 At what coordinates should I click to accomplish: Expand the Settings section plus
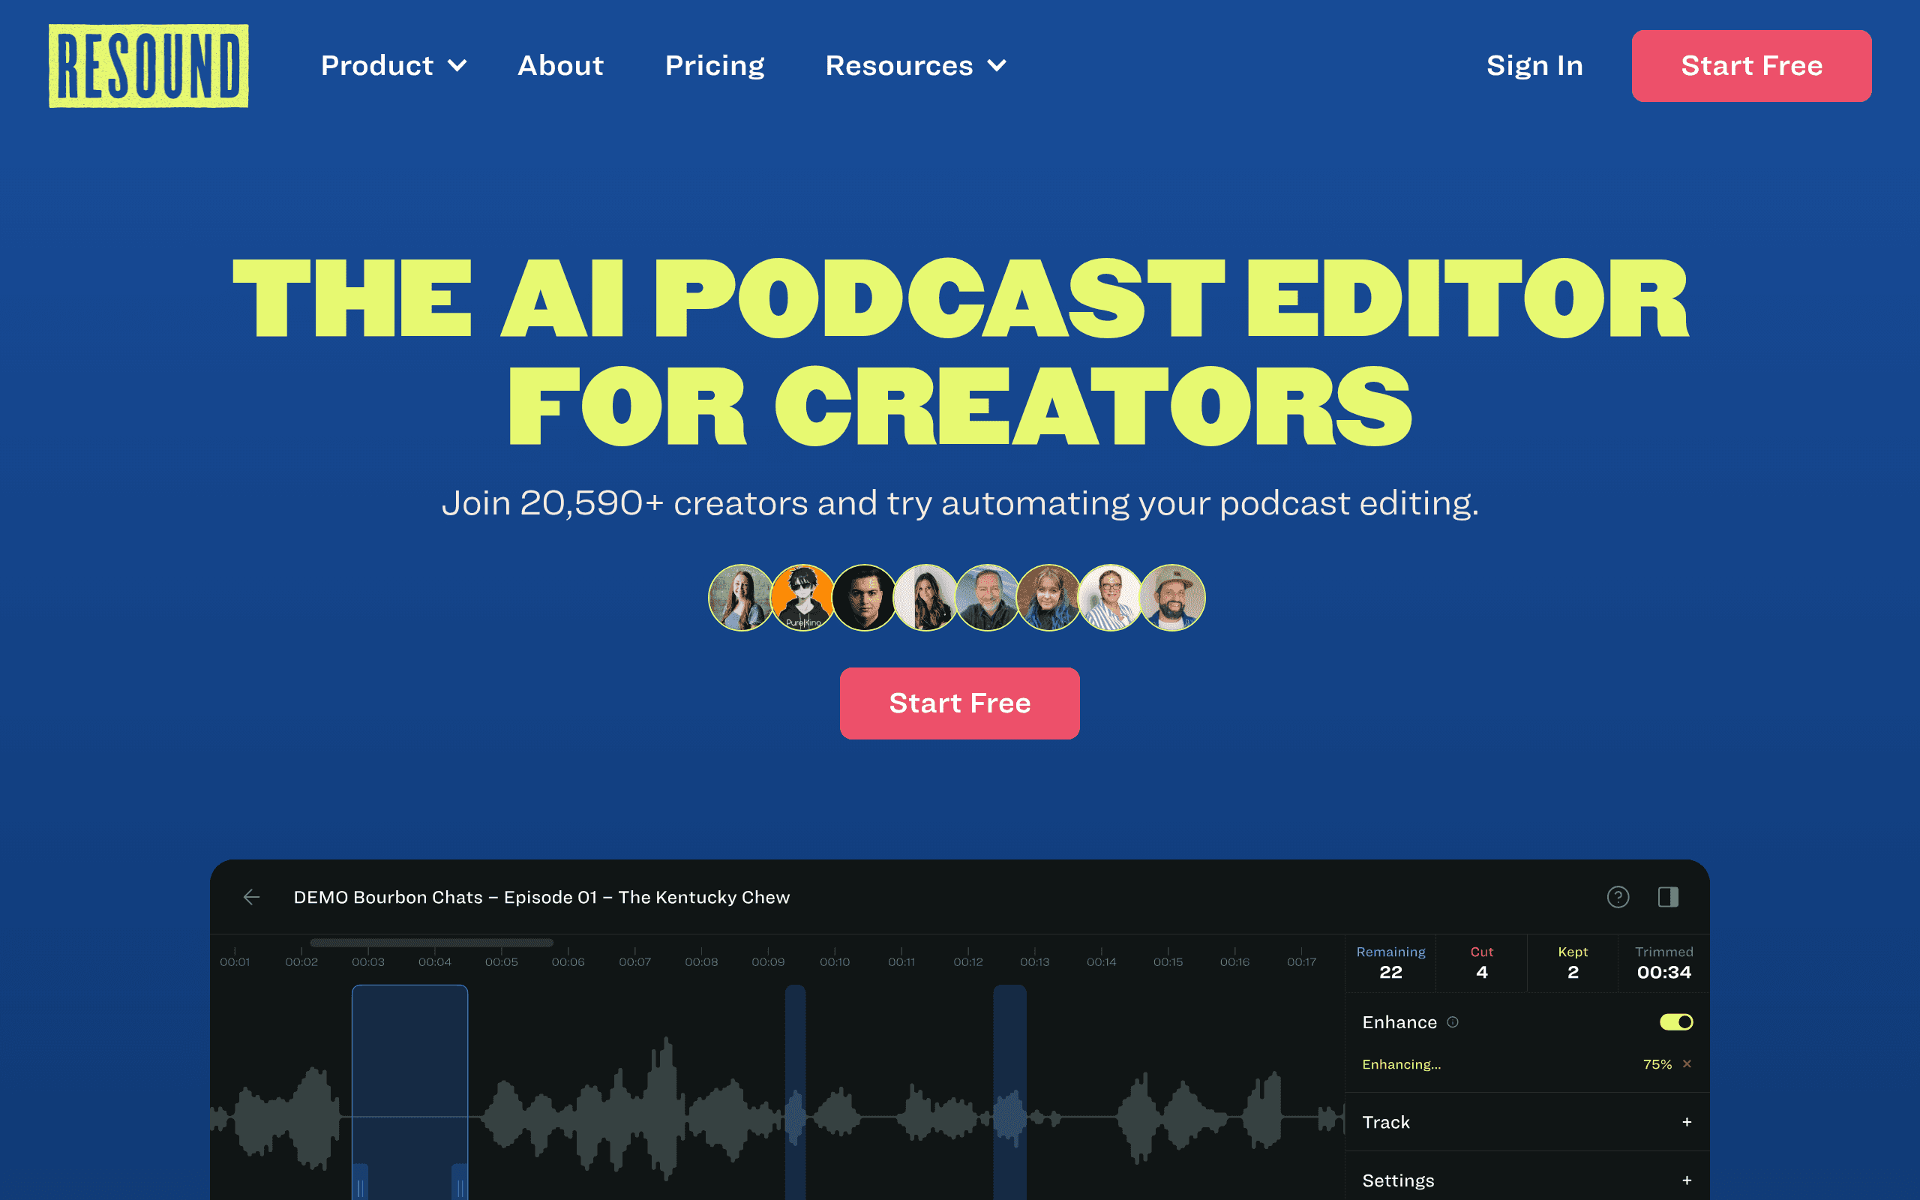1687,1180
